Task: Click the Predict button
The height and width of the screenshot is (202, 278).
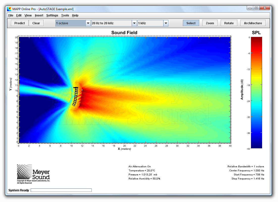Action: click(19, 23)
